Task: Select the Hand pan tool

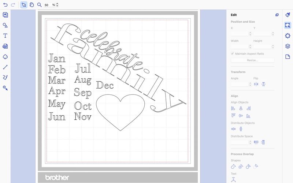Action: tap(31, 5)
